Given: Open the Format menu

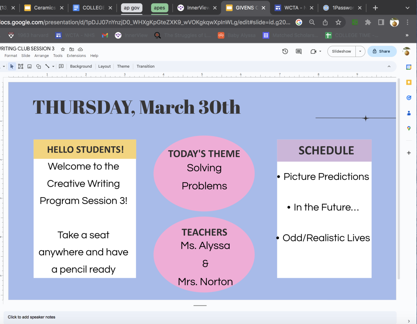Looking at the screenshot, I should pyautogui.click(x=11, y=56).
